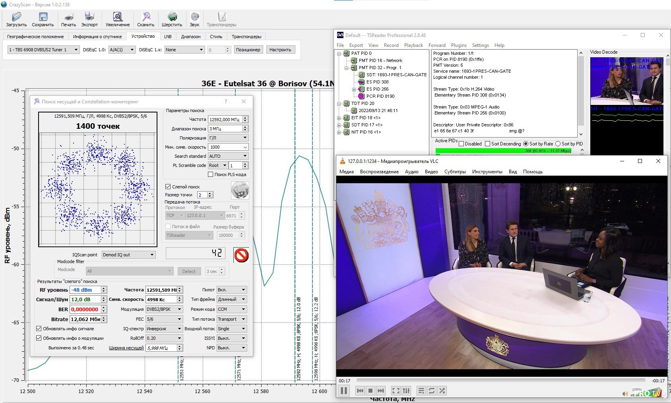
Task: Open the IQScan point dropdown
Action: click(128, 255)
